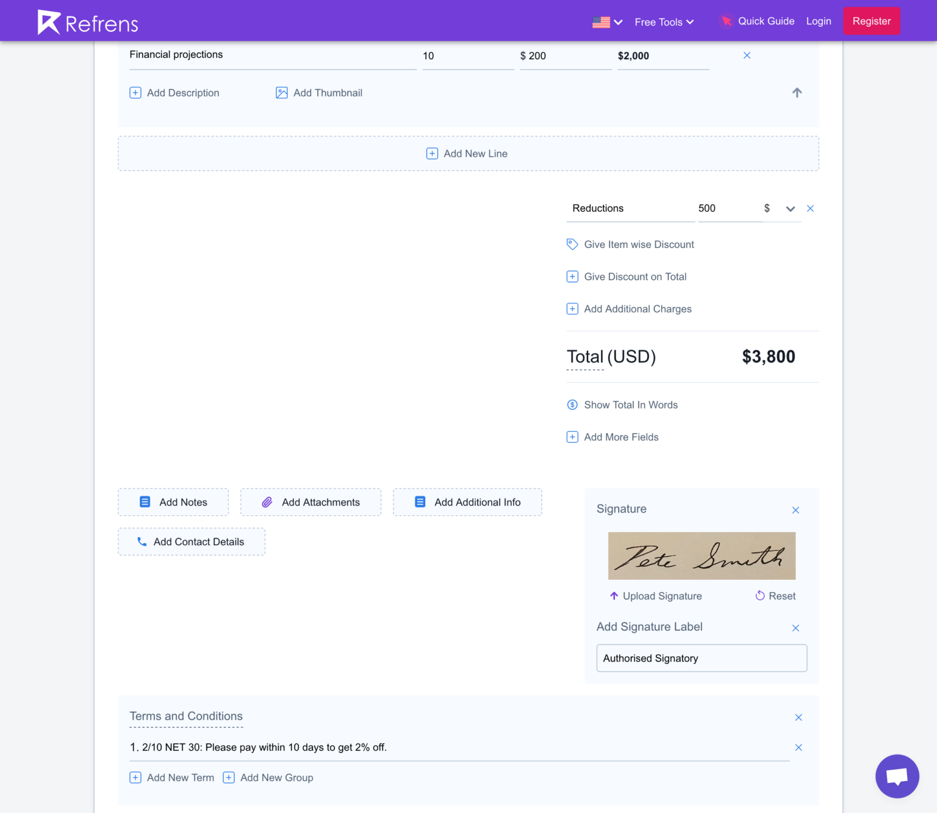Click the Add Additional Info document icon
The height and width of the screenshot is (813, 937).
coord(420,502)
